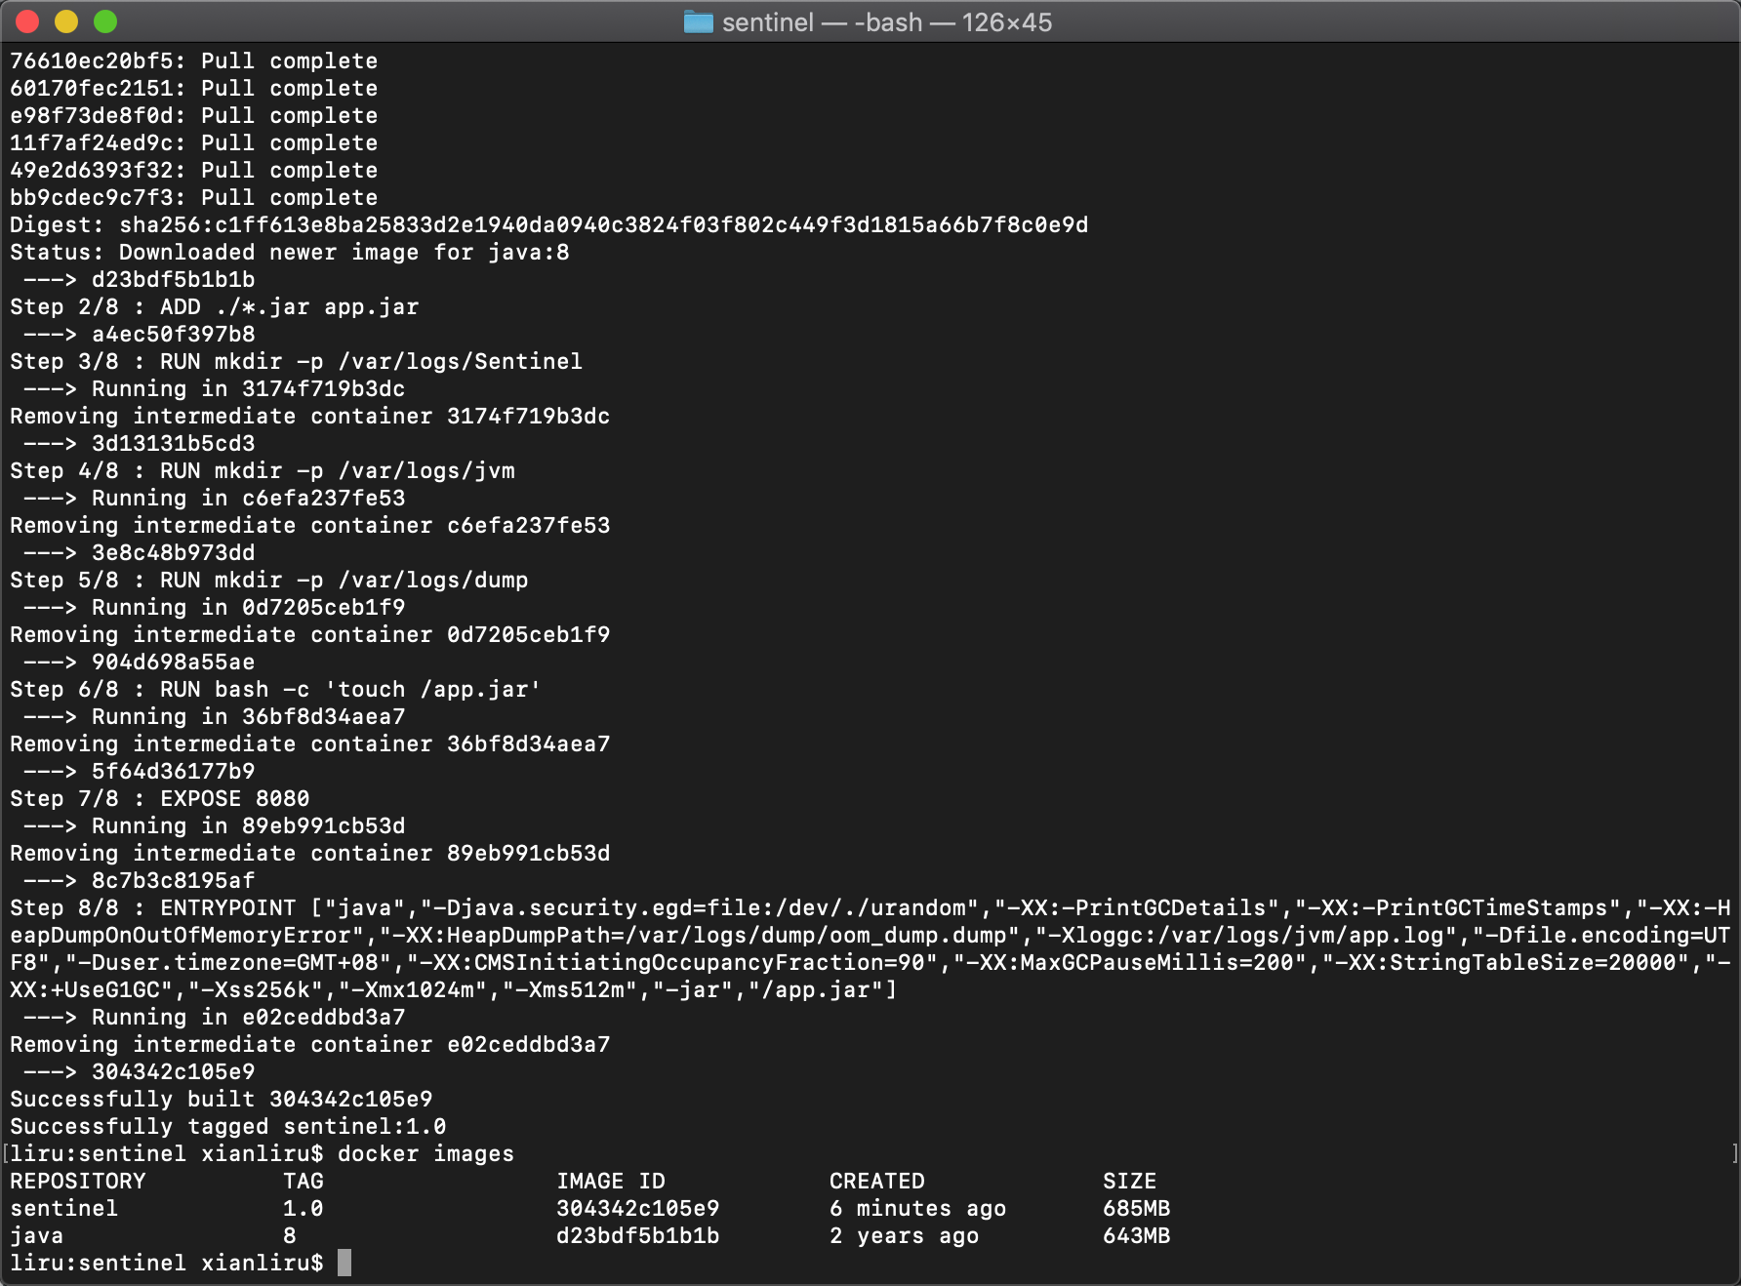Click the CREATED column header text
Image resolution: width=1741 pixels, height=1286 pixels.
(x=875, y=1181)
